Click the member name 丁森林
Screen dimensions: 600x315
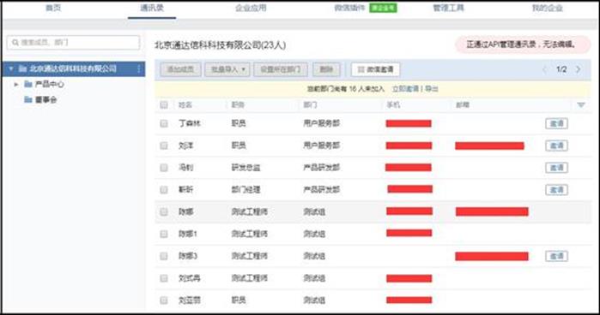click(x=190, y=123)
